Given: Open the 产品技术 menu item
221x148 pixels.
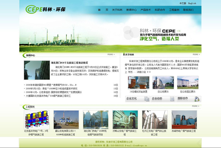Looking at the screenshot, I should [146, 10].
